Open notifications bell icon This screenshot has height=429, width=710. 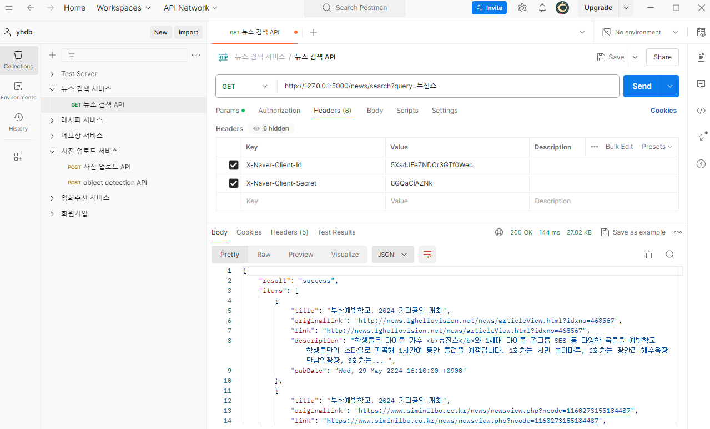(542, 8)
